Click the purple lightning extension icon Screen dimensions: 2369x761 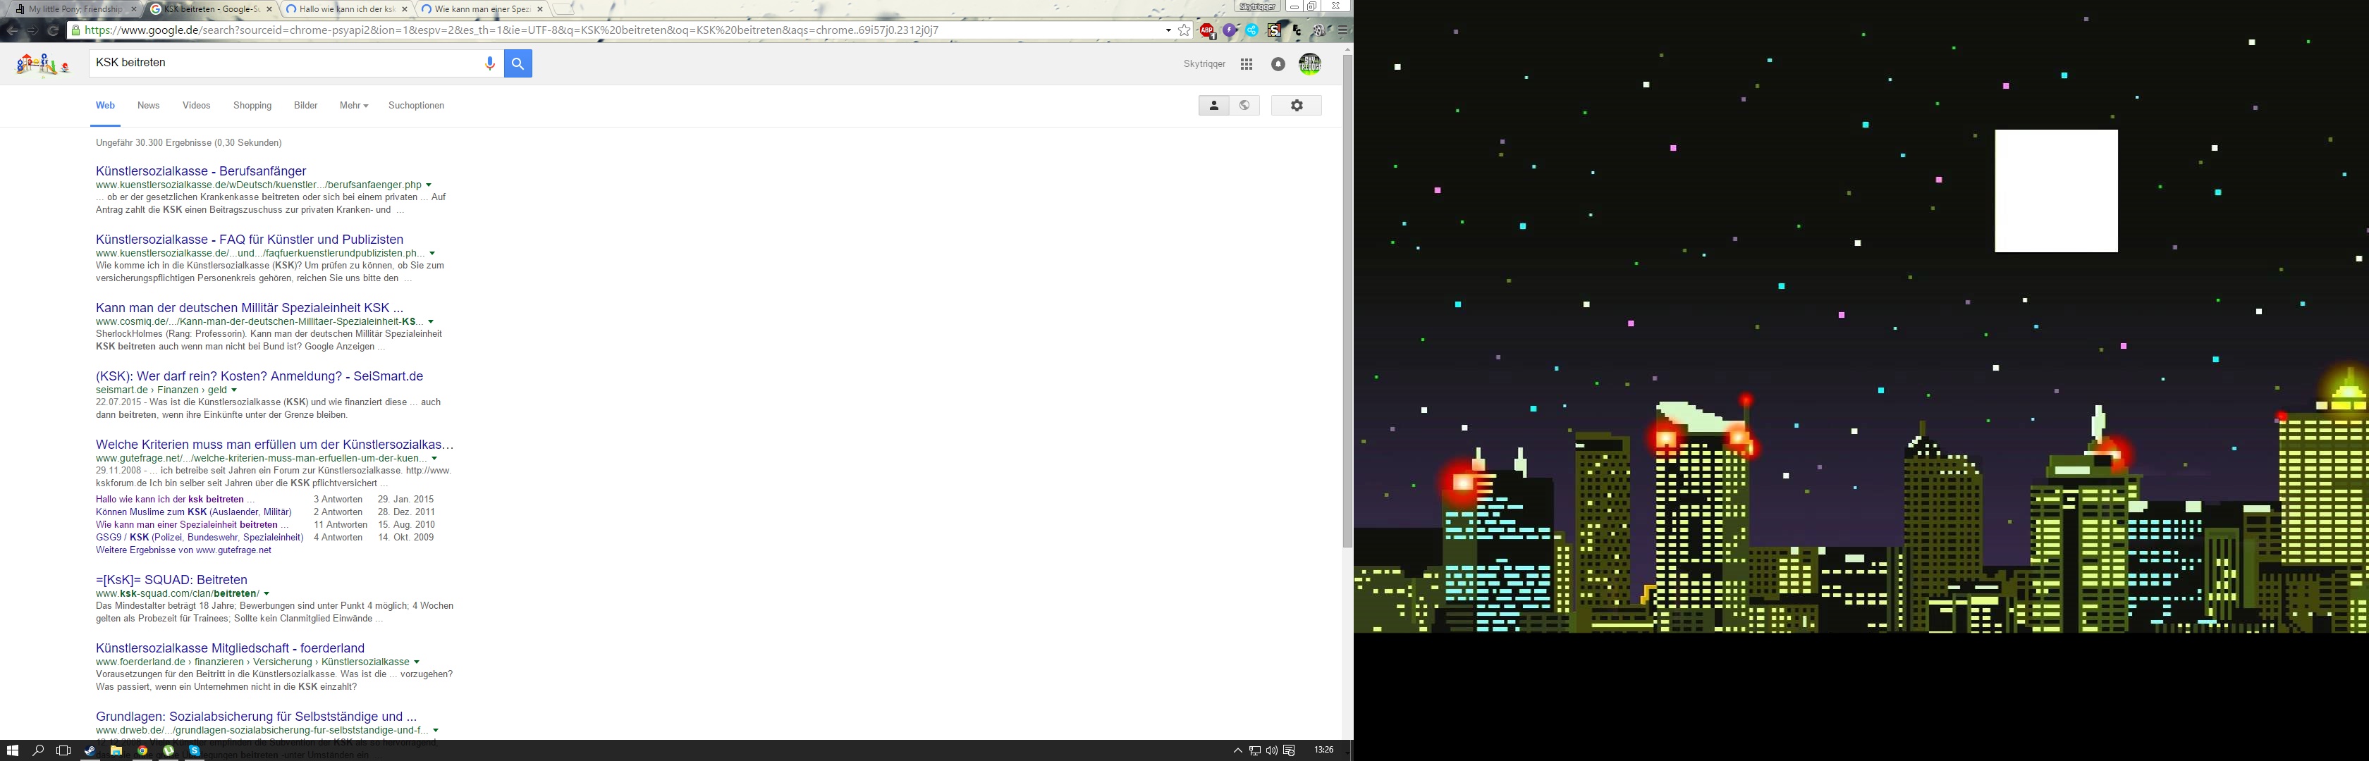(x=1230, y=30)
